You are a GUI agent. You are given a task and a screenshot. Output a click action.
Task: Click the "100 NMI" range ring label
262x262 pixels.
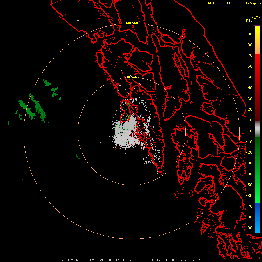click(132, 23)
